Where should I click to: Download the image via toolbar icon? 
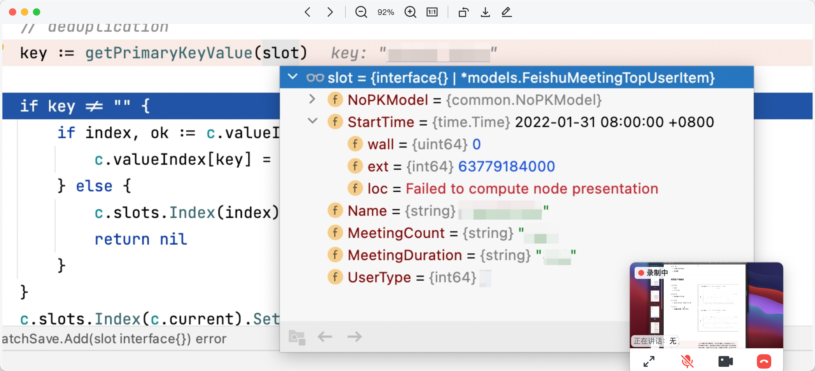click(x=485, y=12)
